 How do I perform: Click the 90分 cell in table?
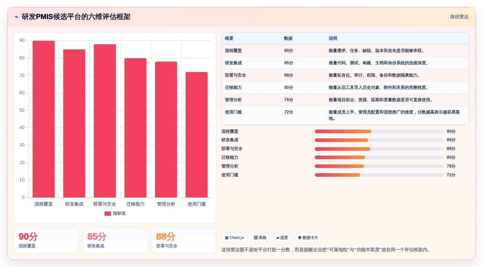[289, 51]
